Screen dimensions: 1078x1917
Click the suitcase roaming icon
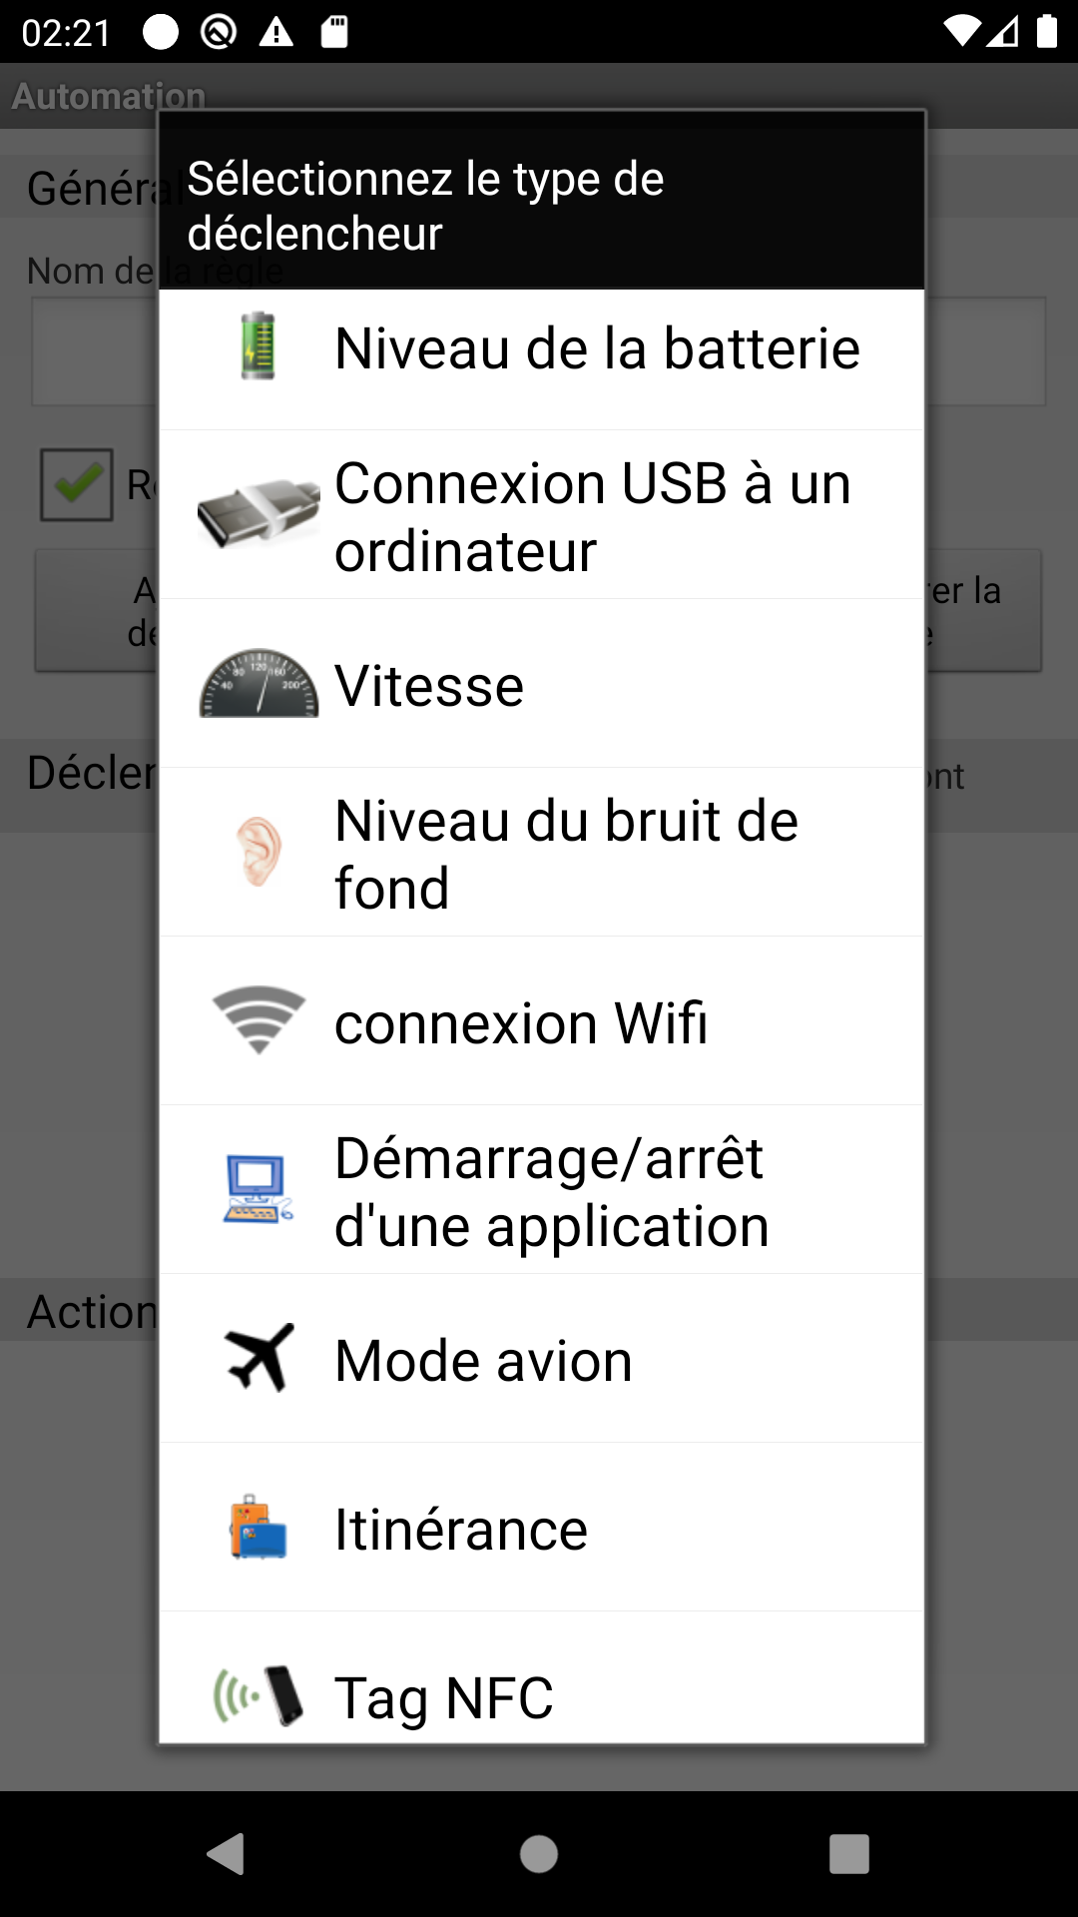(x=259, y=1528)
